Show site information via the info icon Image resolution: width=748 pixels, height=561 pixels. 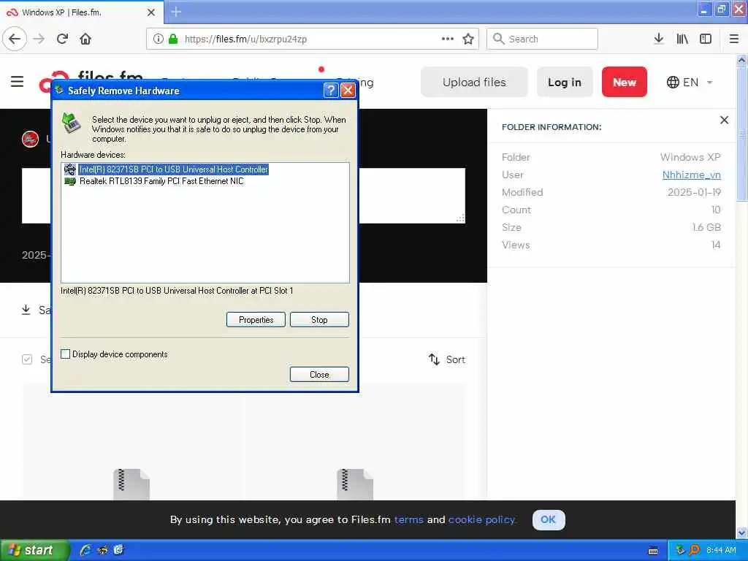coord(159,39)
